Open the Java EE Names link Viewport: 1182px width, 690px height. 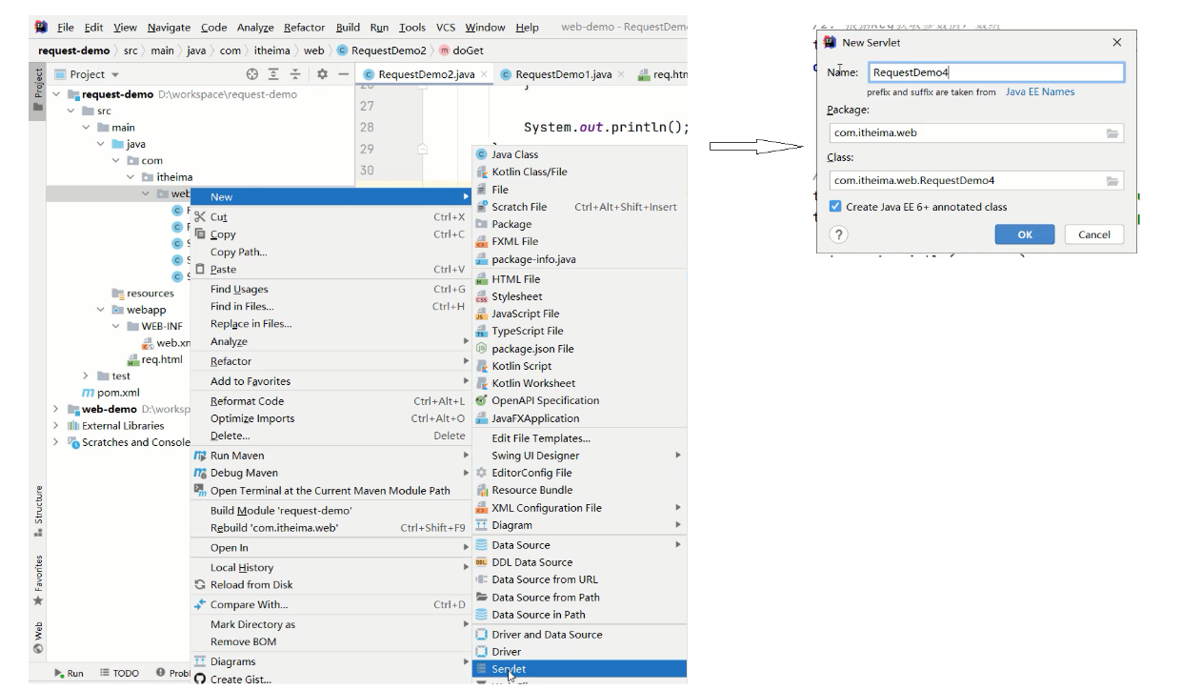pyautogui.click(x=1040, y=92)
